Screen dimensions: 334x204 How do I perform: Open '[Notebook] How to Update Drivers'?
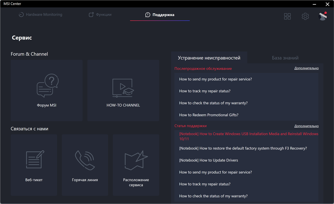pos(208,160)
